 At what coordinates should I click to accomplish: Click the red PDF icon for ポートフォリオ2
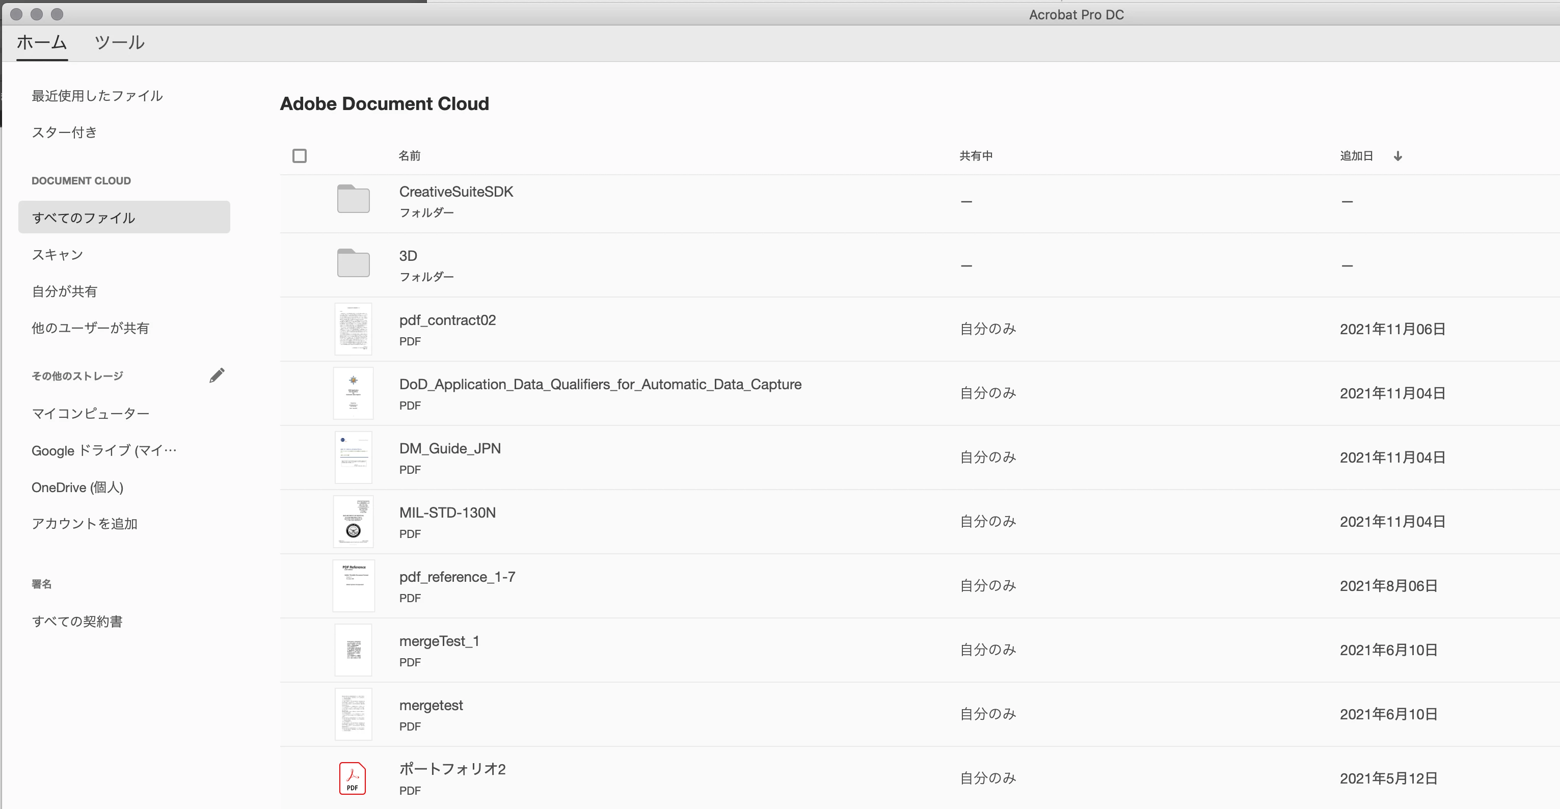tap(353, 778)
